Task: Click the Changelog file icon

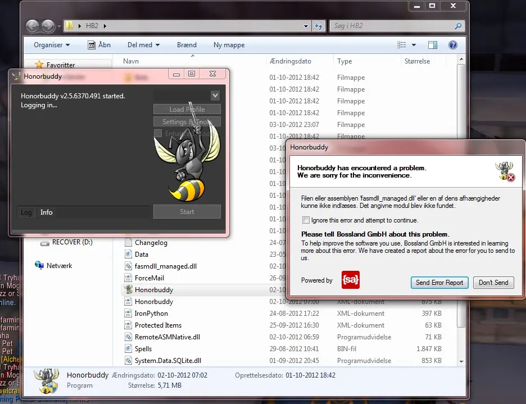Action: tap(128, 242)
